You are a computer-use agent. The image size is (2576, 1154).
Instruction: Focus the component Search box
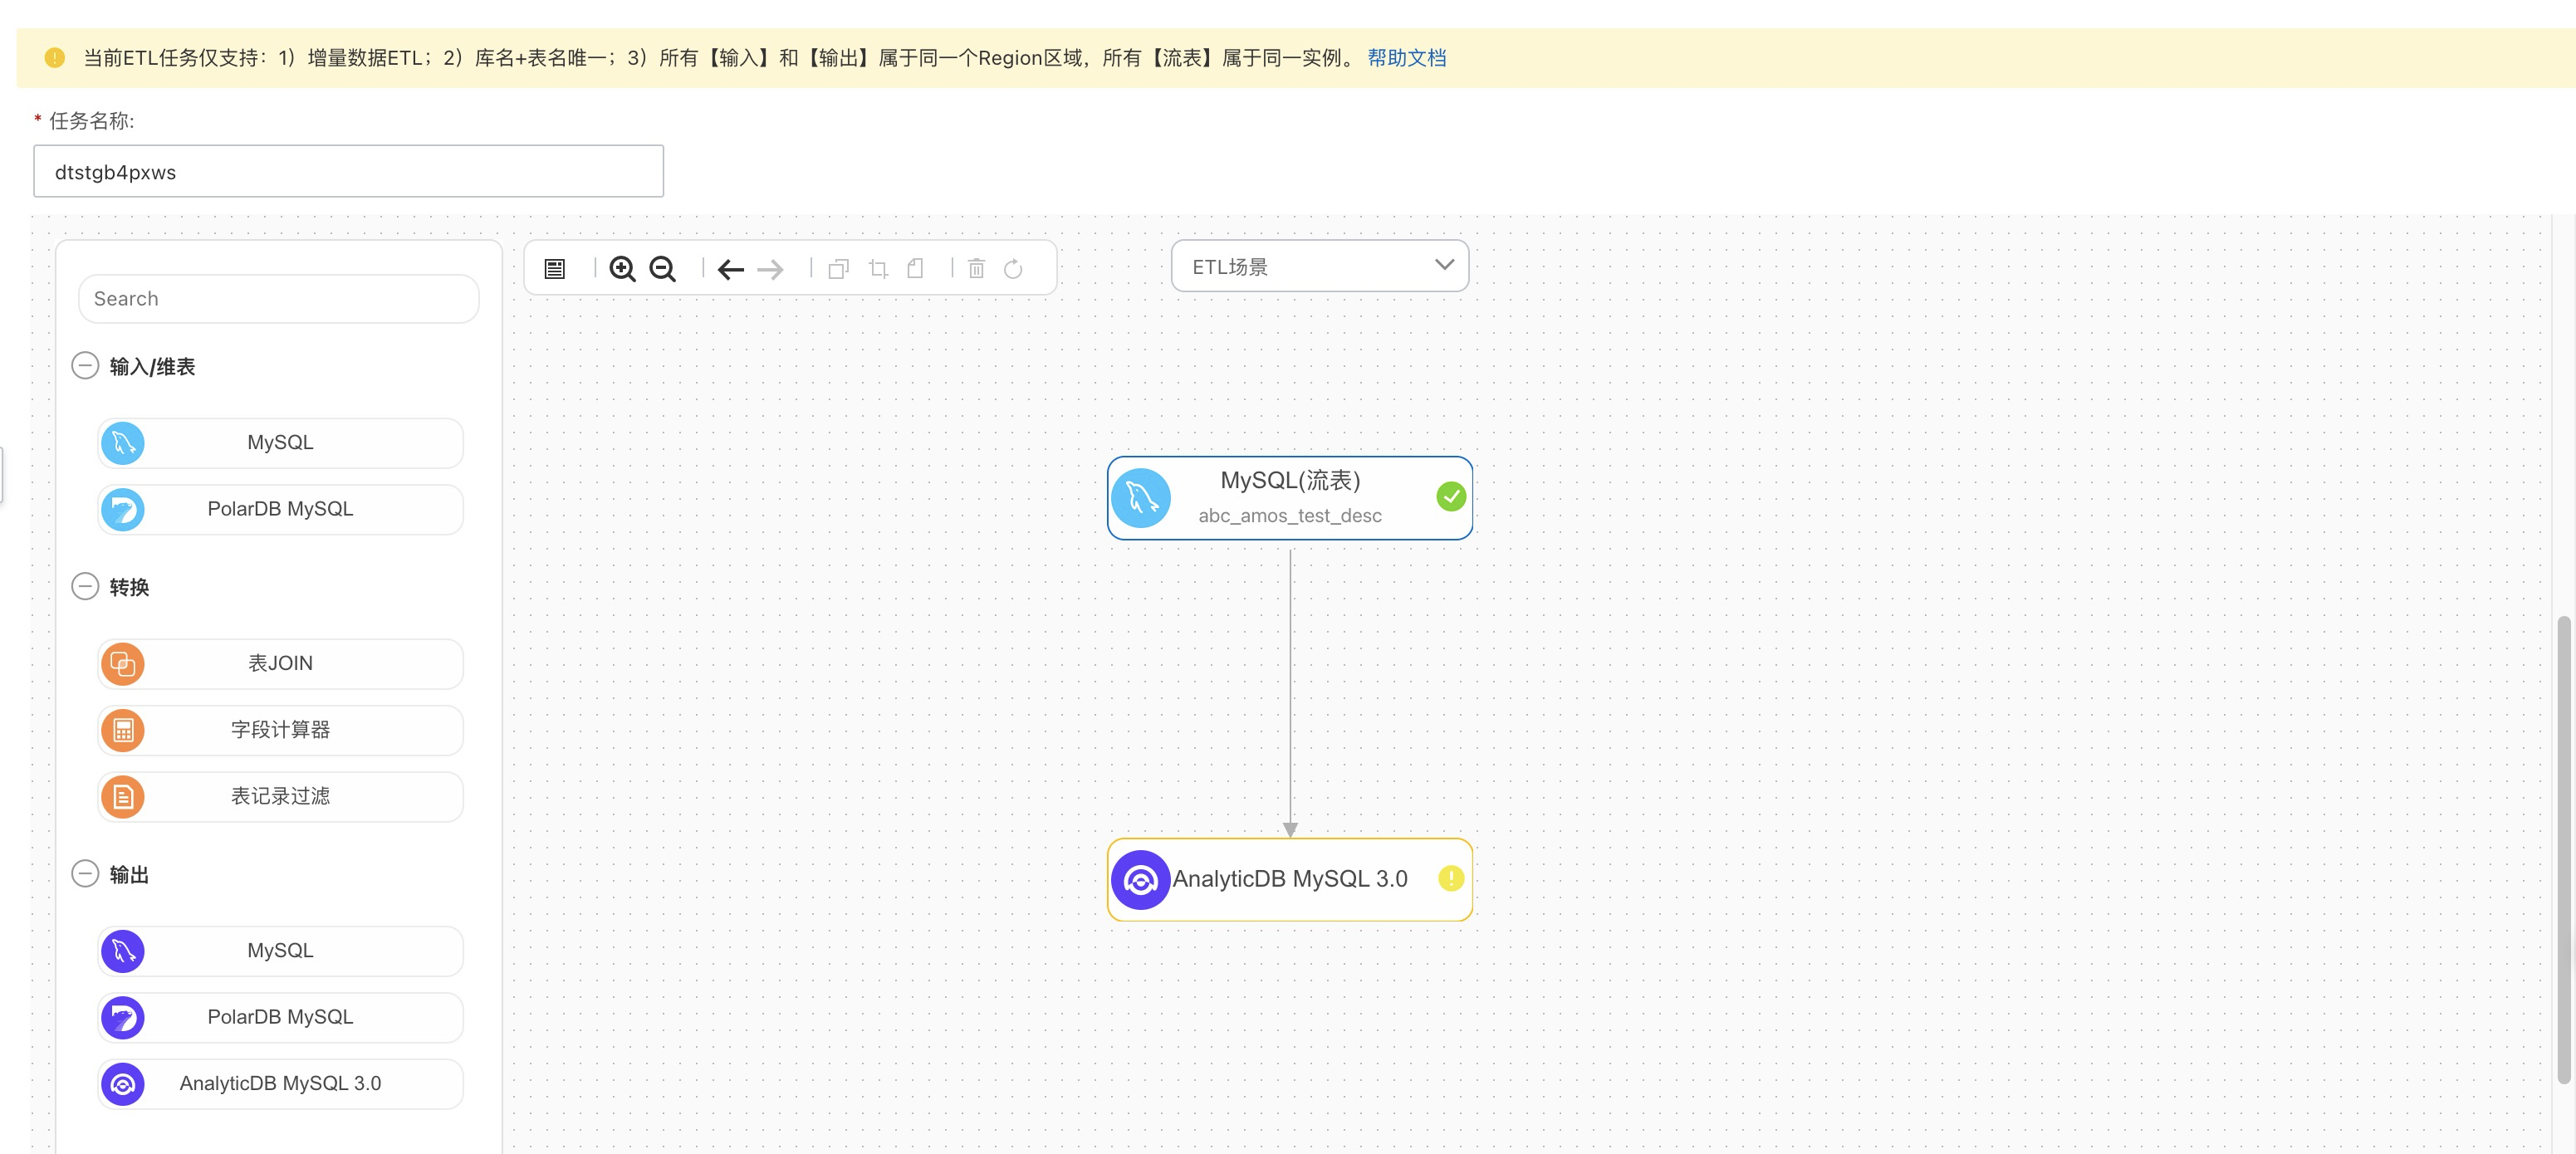(278, 299)
